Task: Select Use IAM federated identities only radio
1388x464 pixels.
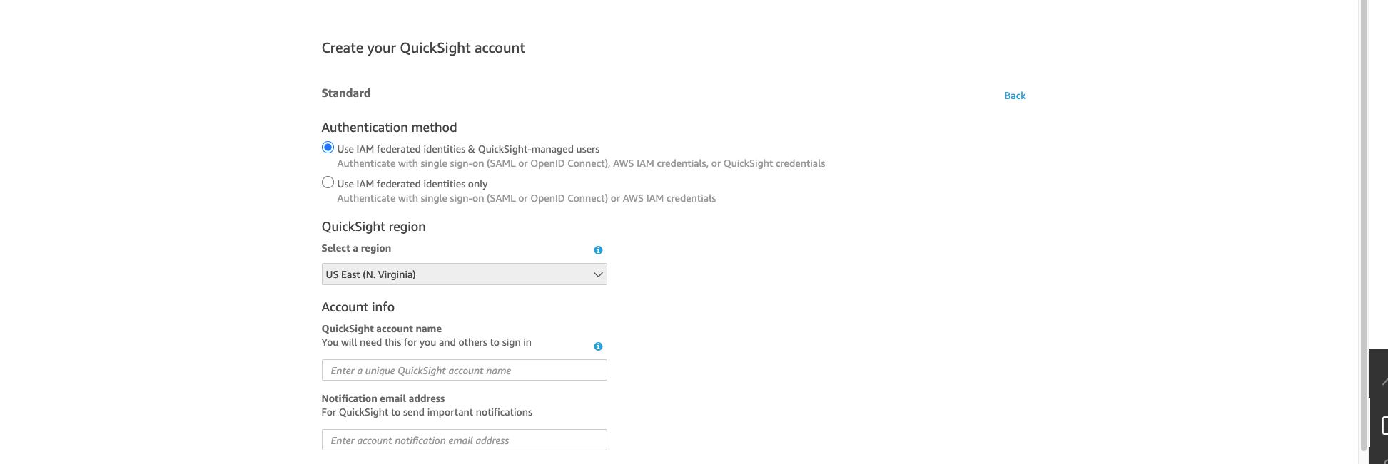Action: point(328,182)
